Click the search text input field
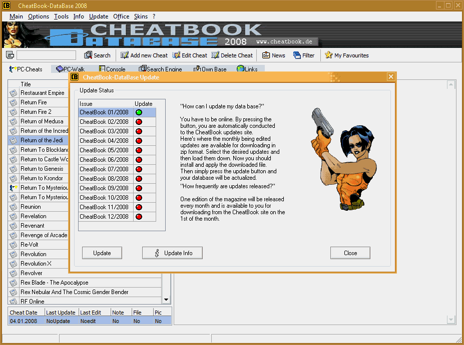Image resolution: width=464 pixels, height=345 pixels. (x=46, y=55)
